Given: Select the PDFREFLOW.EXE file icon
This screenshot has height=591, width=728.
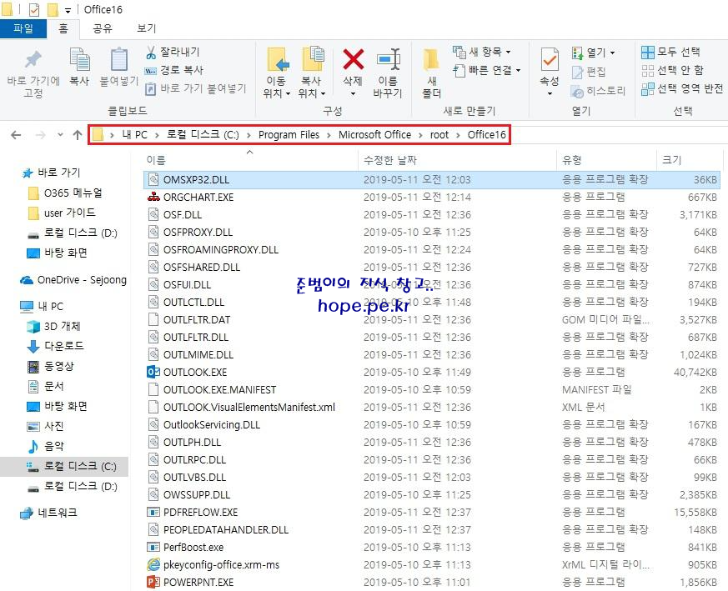Looking at the screenshot, I should (153, 512).
